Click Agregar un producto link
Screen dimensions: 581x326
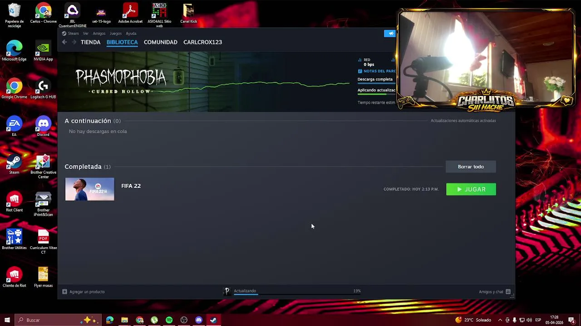pos(87,292)
